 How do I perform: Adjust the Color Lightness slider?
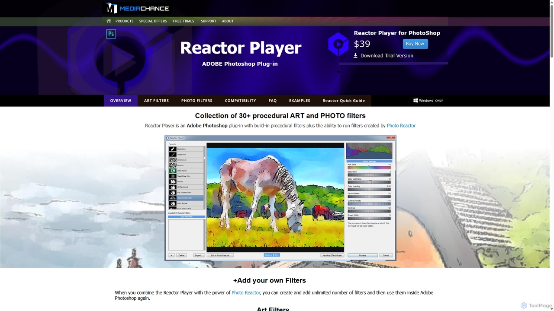click(369, 182)
